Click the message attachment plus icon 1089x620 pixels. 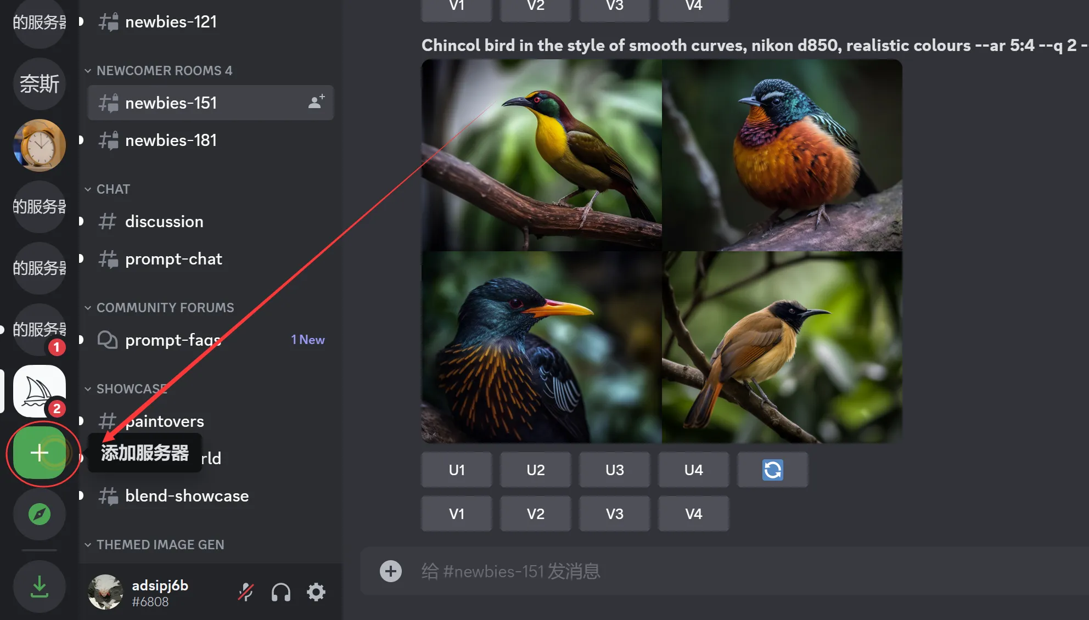click(x=390, y=571)
